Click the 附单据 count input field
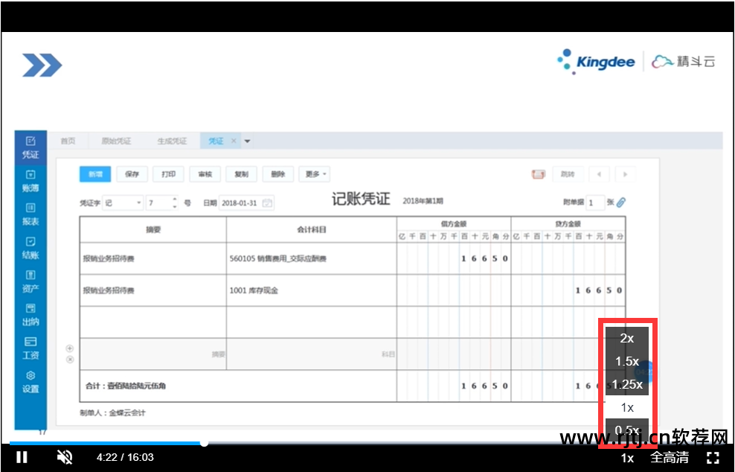 click(595, 202)
